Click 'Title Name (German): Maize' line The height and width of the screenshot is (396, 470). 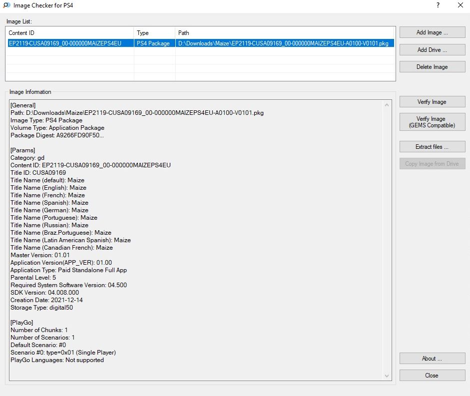coord(49,210)
